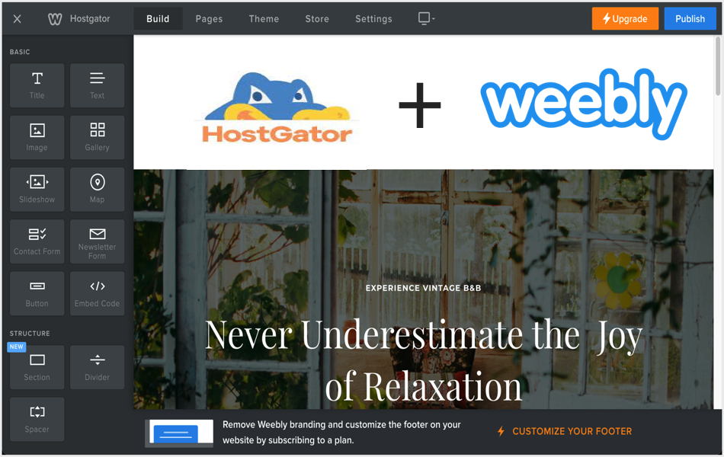Select the Slideshow element
Viewport: 724px width, 457px height.
[37, 190]
